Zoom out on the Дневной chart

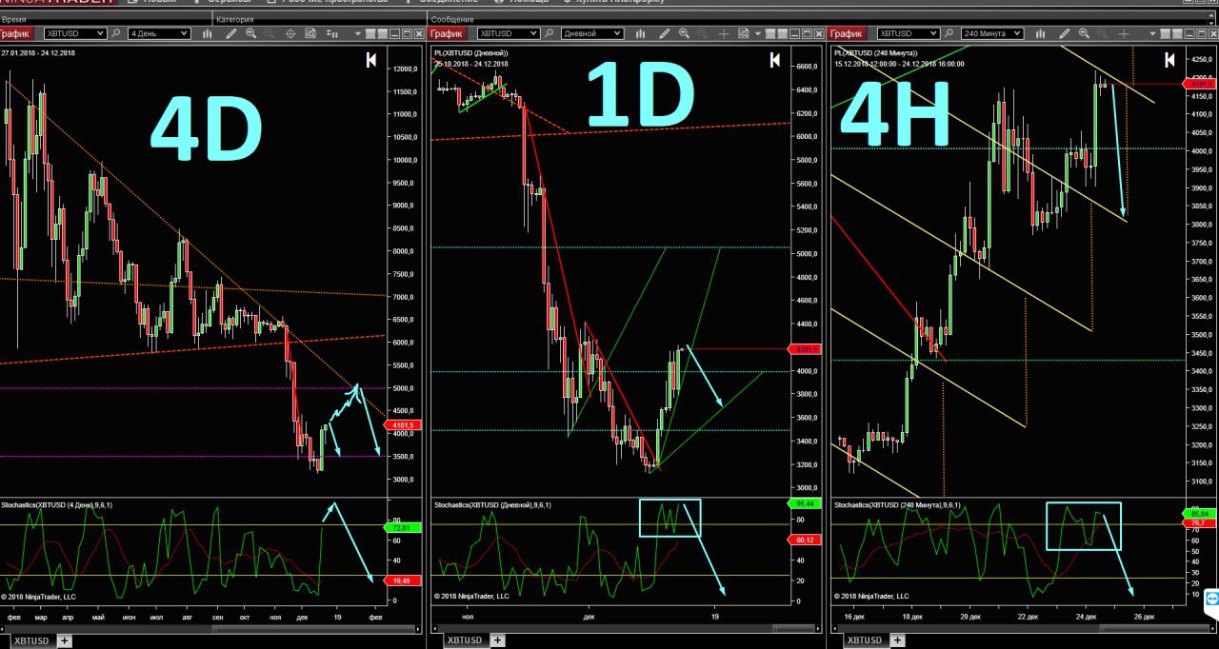point(702,33)
